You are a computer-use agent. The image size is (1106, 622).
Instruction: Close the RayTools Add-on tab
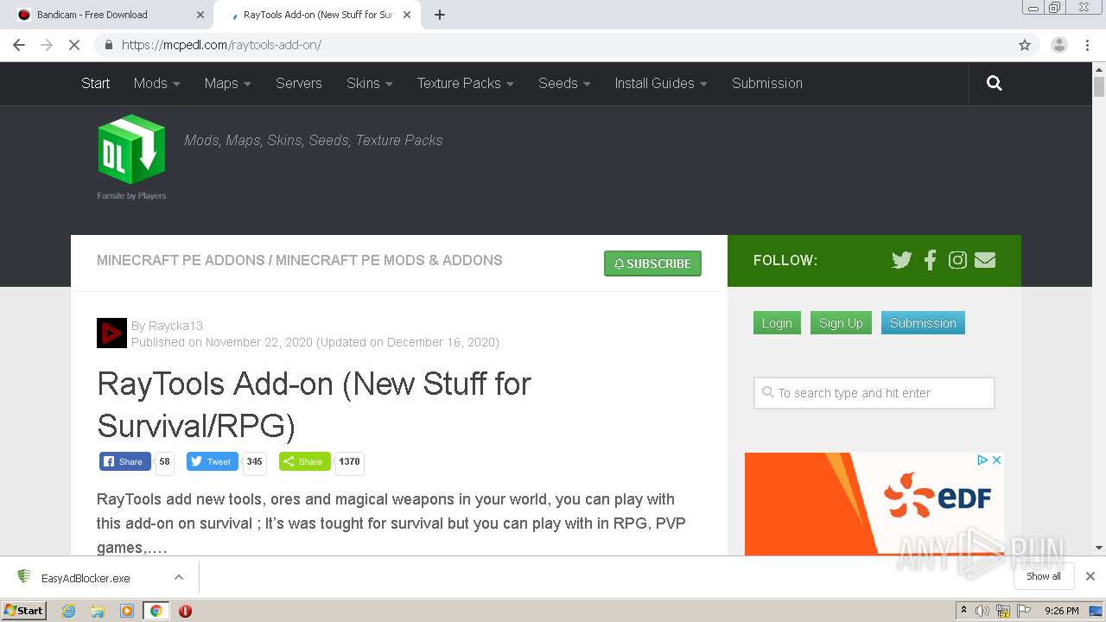click(407, 15)
